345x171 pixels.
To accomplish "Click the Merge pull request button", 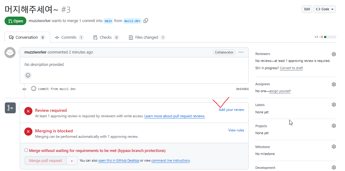I will tap(45, 161).
